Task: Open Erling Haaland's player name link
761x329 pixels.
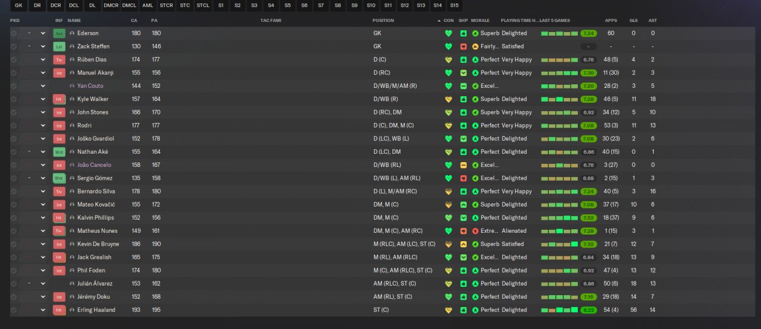Action: (x=96, y=309)
